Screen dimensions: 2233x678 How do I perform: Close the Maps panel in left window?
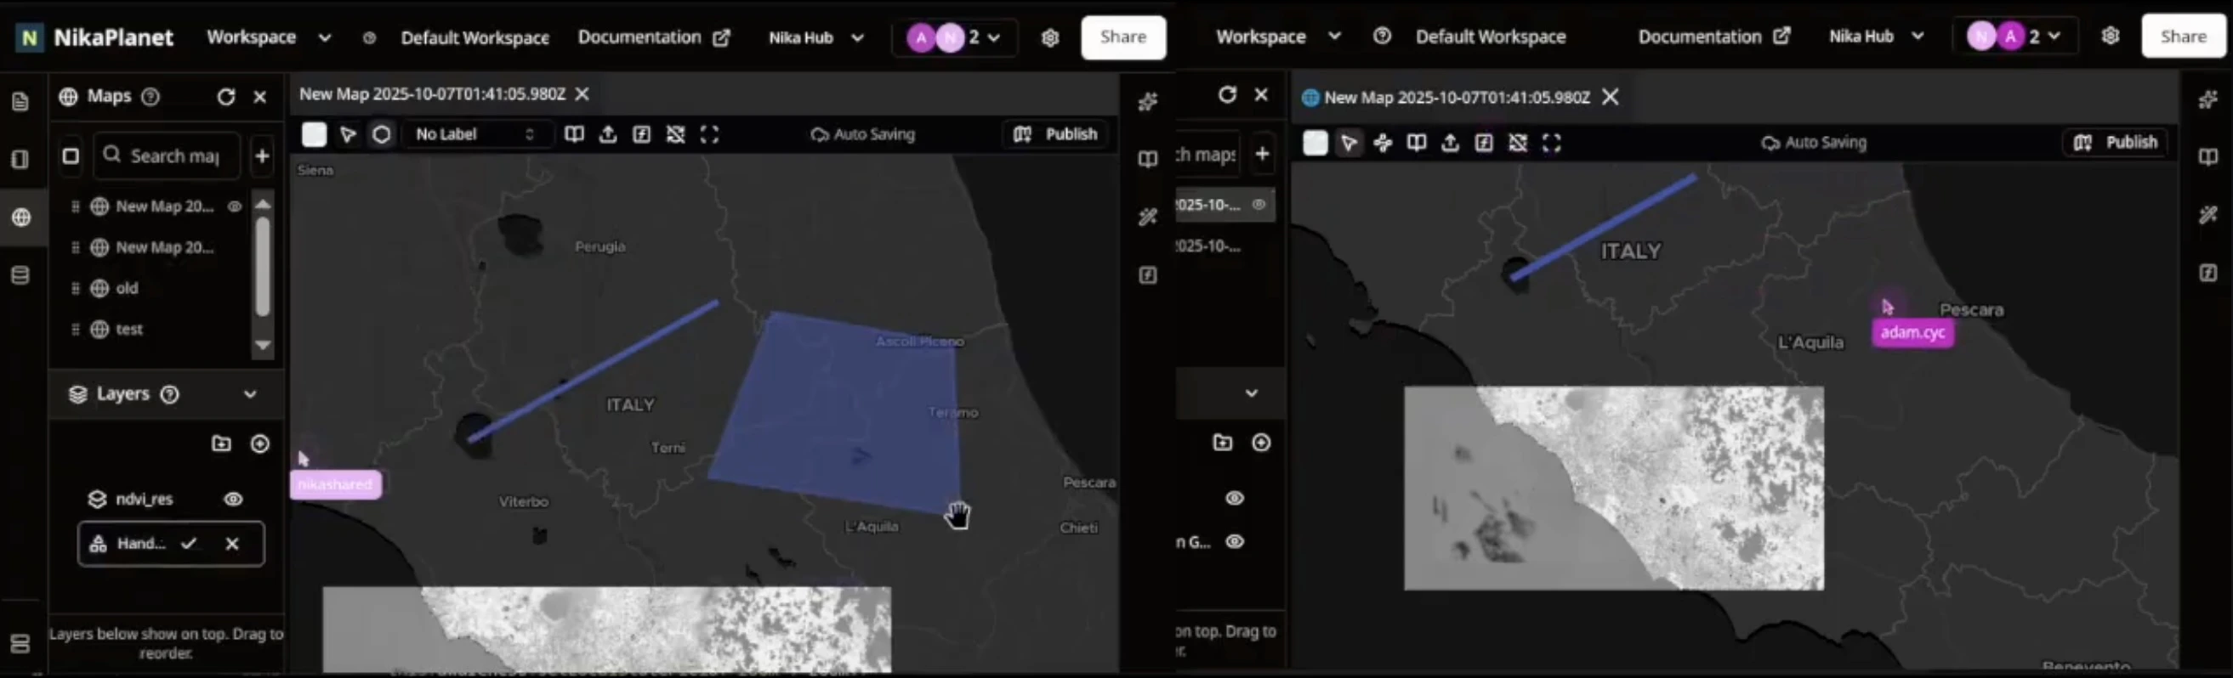[x=260, y=96]
